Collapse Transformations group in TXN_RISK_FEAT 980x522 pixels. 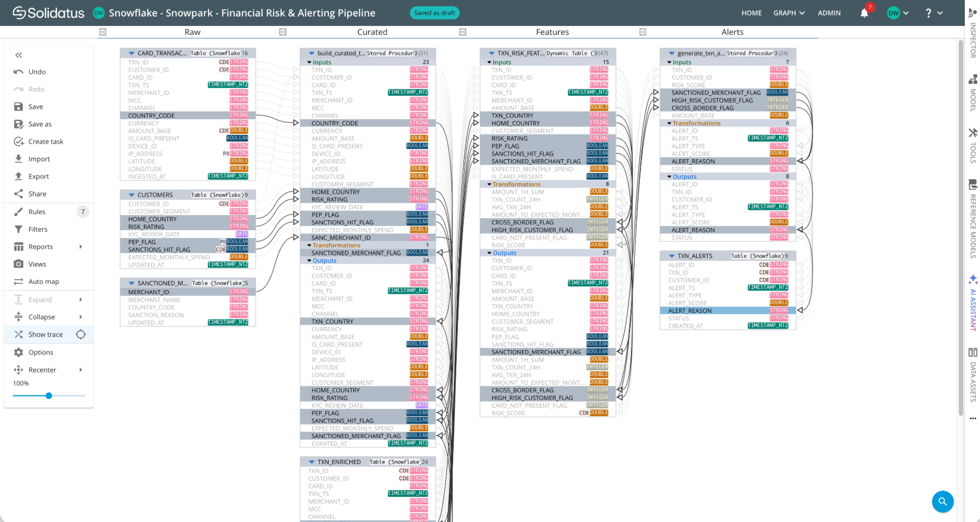tap(489, 184)
